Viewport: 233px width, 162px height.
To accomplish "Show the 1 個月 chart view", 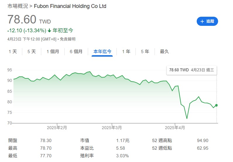I will (53, 52).
